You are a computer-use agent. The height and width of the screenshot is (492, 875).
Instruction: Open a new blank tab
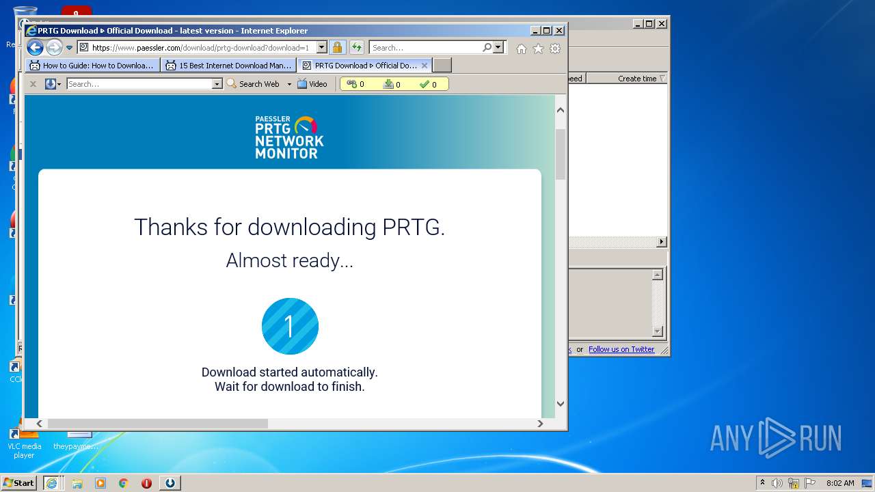[442, 66]
